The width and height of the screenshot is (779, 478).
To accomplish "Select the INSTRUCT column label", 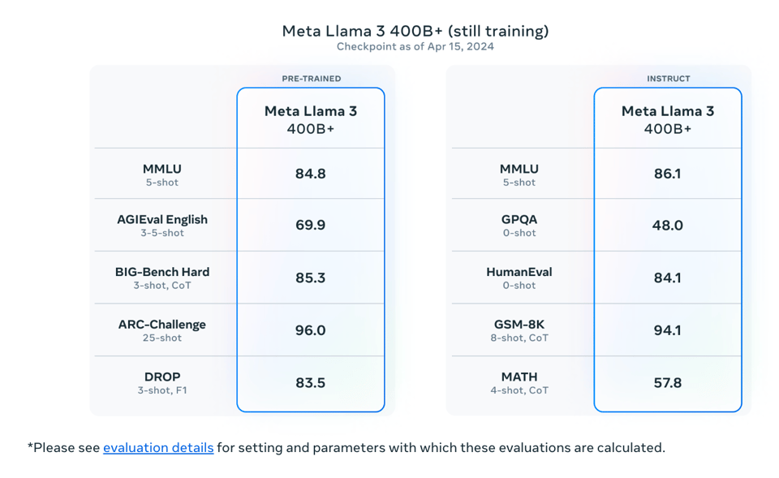I will (x=668, y=79).
